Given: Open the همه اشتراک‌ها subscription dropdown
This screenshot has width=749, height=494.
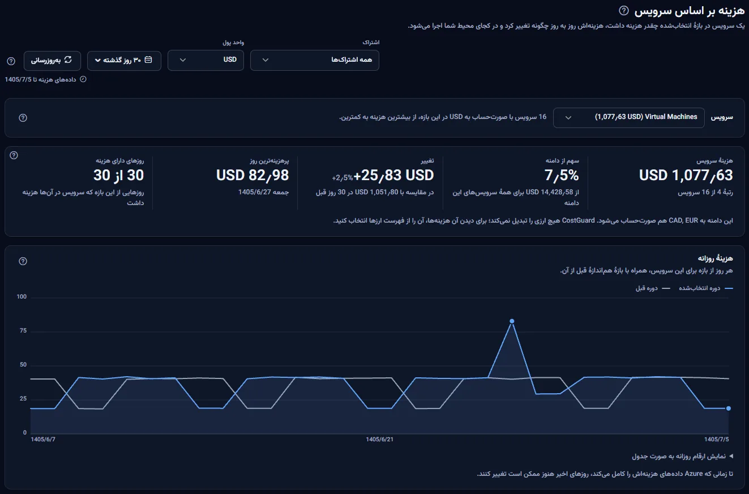Looking at the screenshot, I should 315,61.
